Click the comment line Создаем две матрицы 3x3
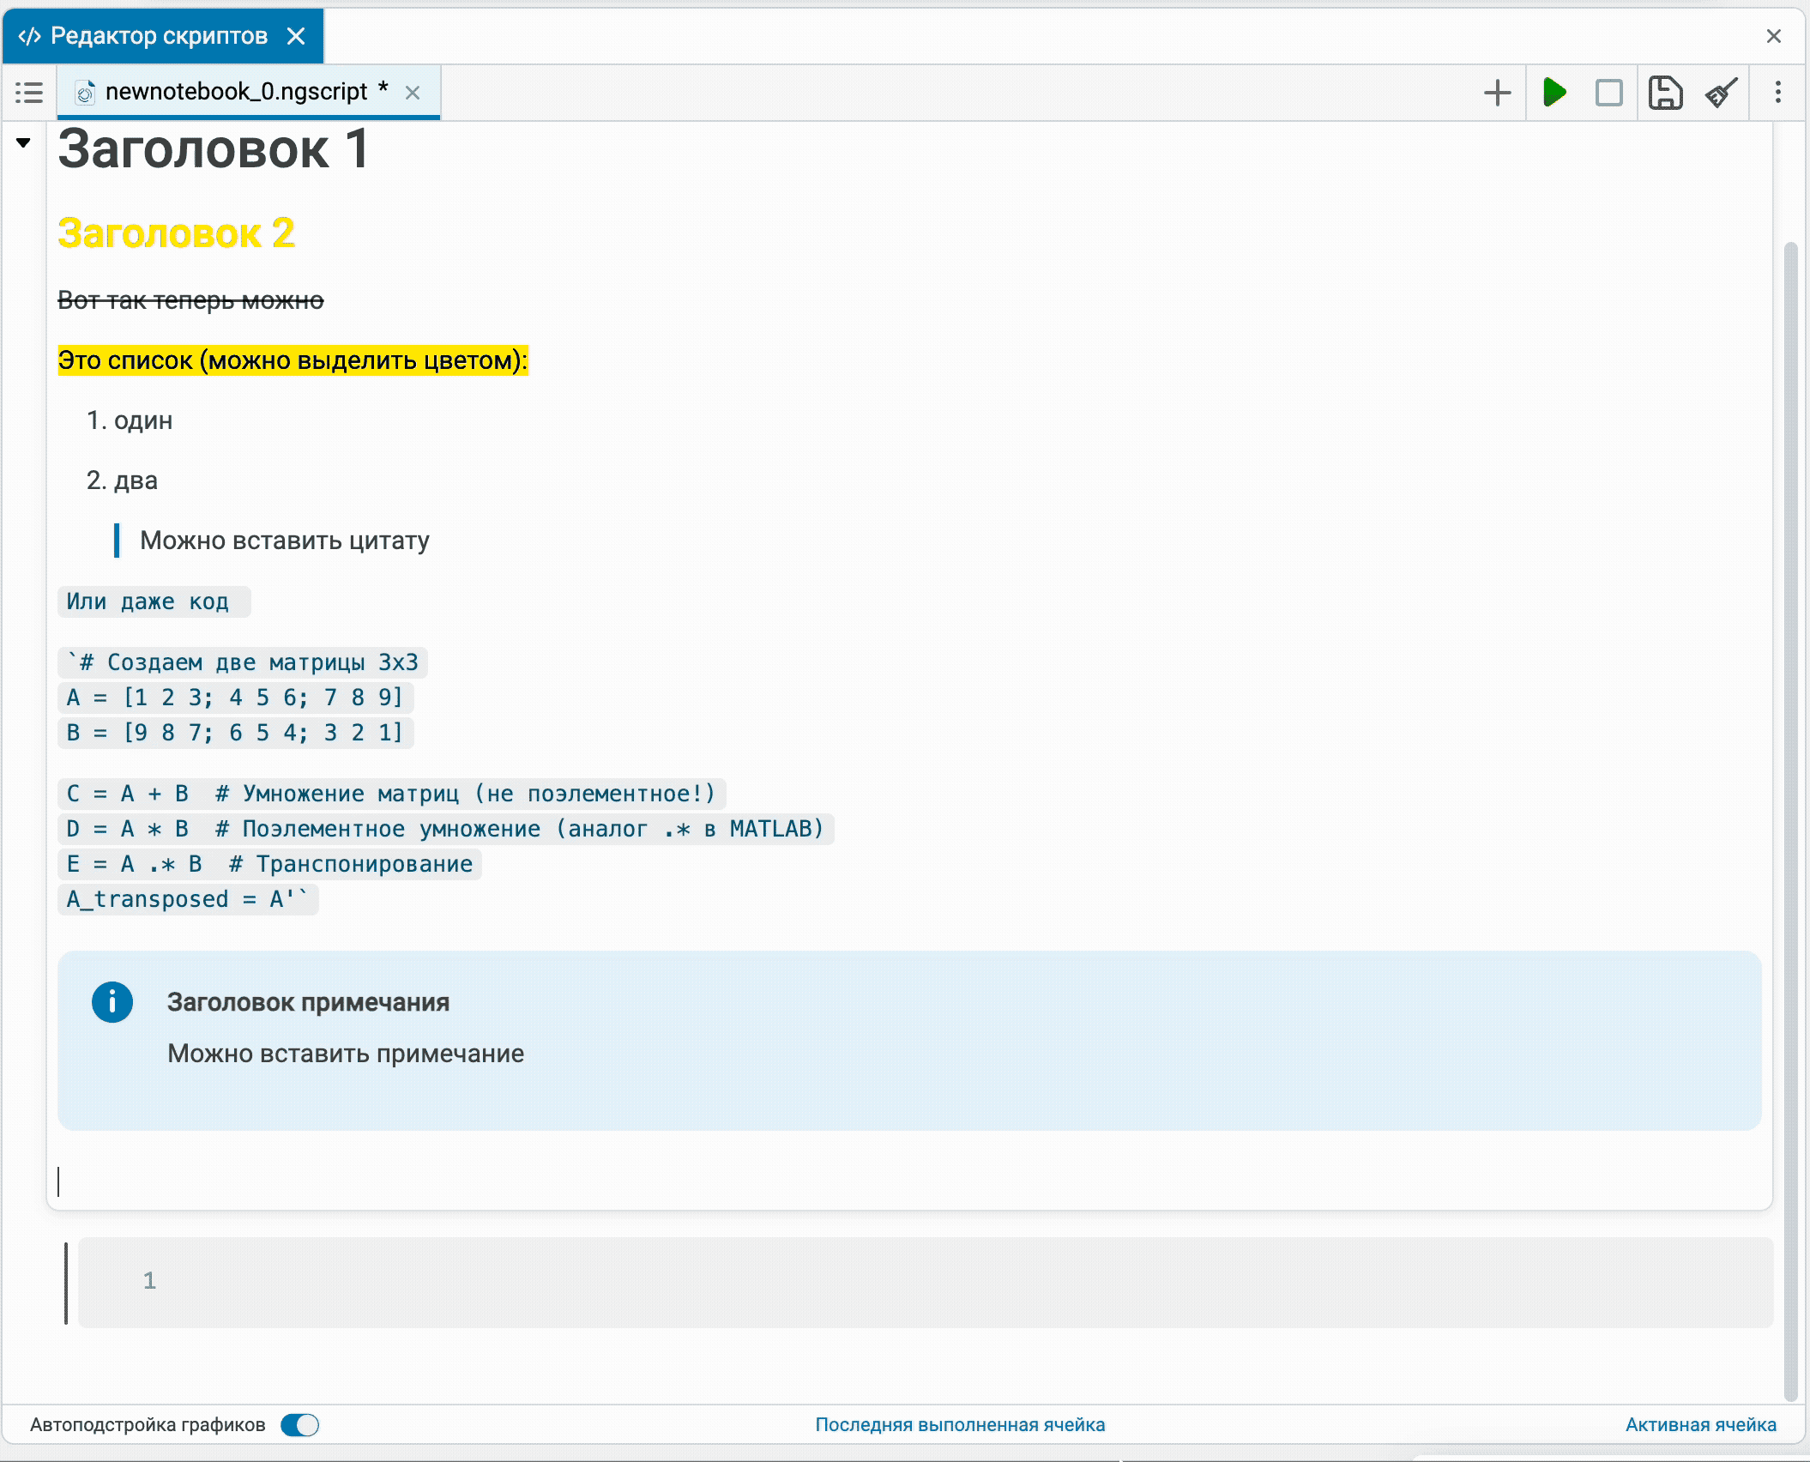 click(x=243, y=662)
